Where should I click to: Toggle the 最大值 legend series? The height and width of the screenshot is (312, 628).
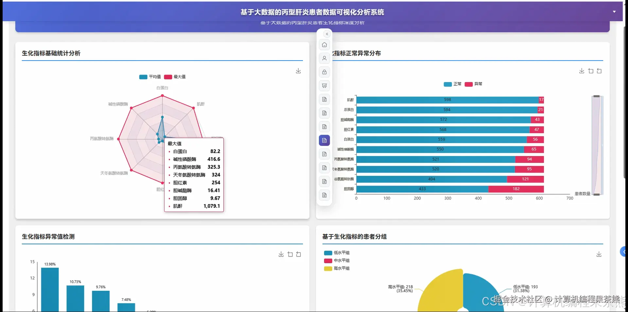pyautogui.click(x=175, y=77)
